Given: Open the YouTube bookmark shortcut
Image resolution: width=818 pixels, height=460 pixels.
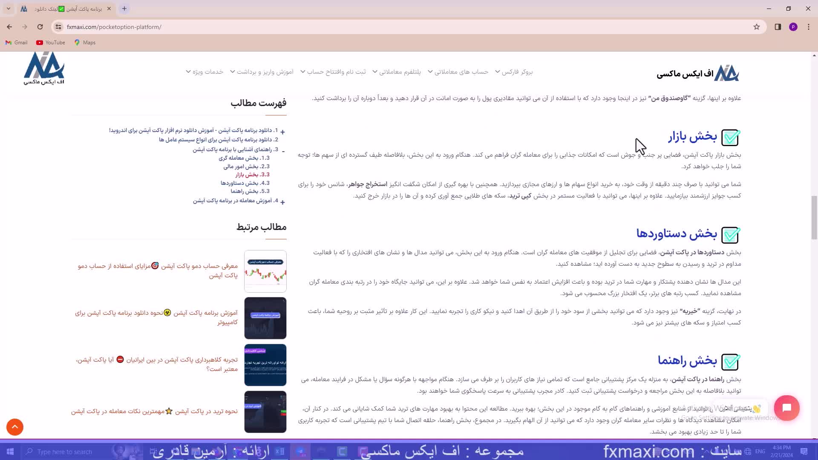Looking at the screenshot, I should 50,43.
